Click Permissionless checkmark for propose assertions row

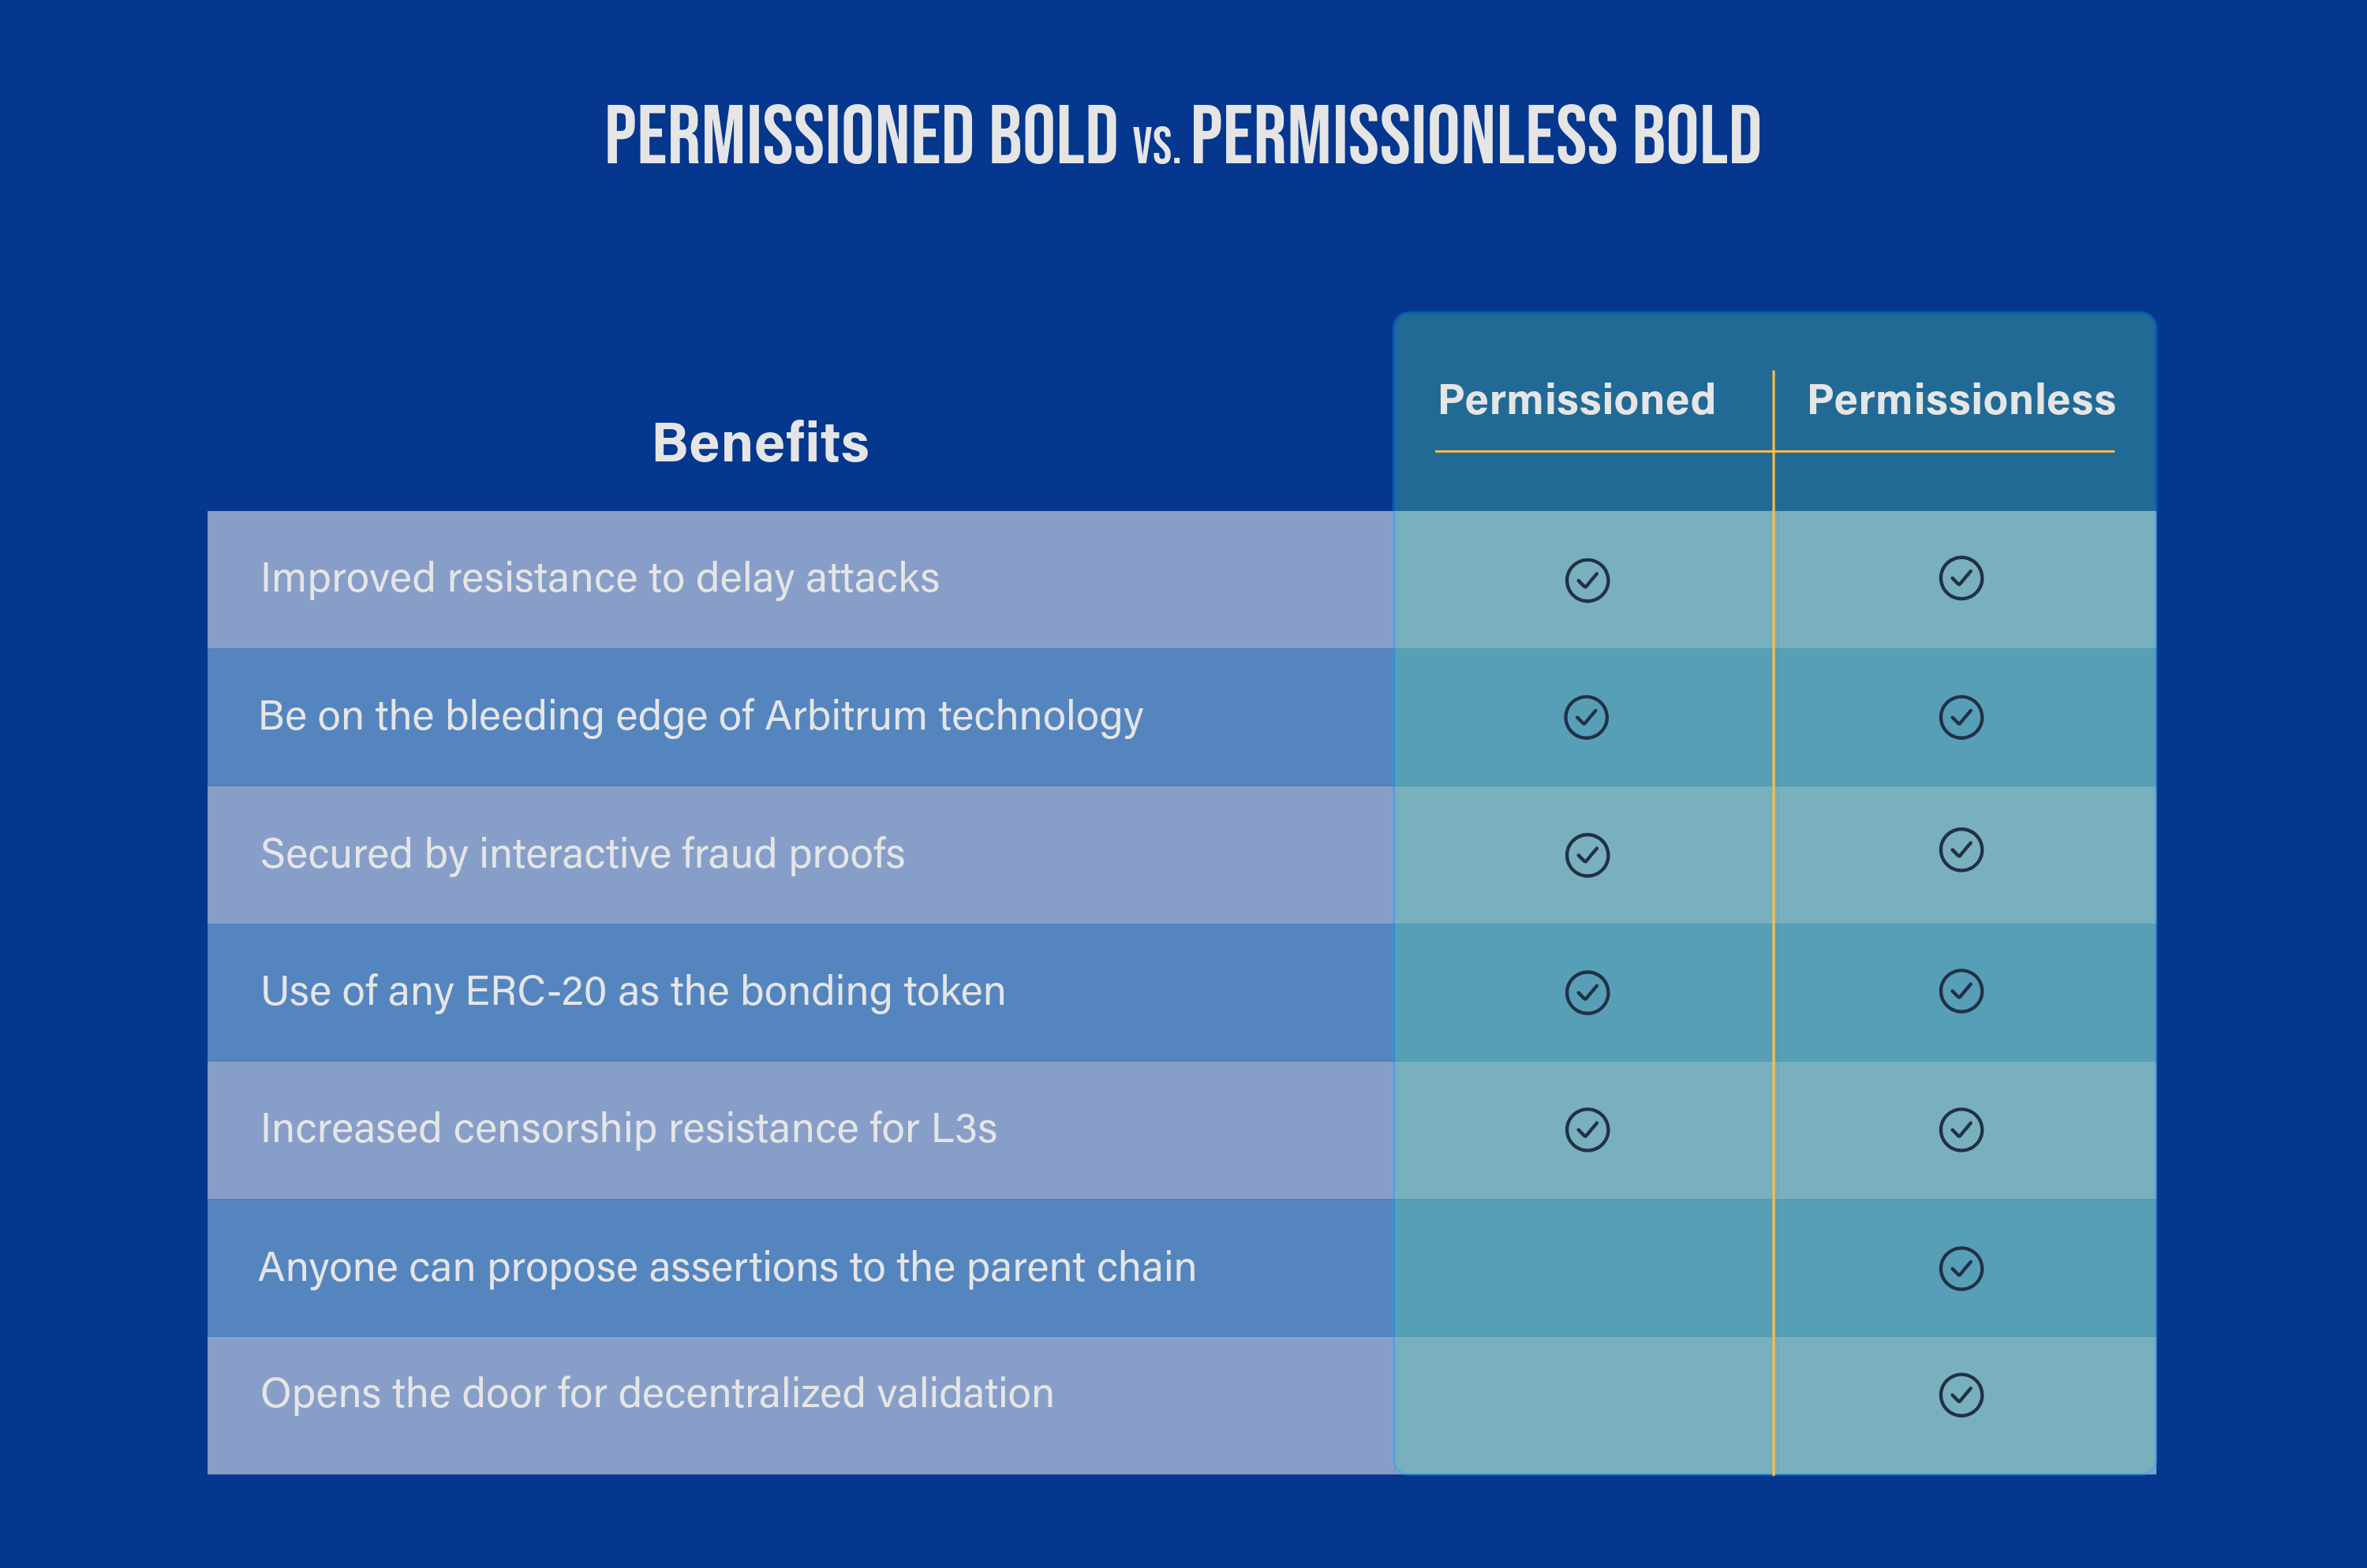point(1961,1268)
